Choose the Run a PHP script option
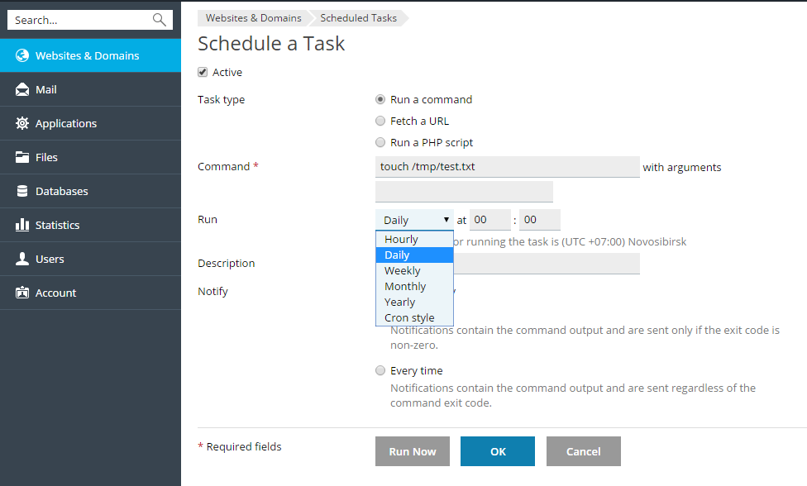Image resolution: width=807 pixels, height=486 pixels. click(380, 143)
